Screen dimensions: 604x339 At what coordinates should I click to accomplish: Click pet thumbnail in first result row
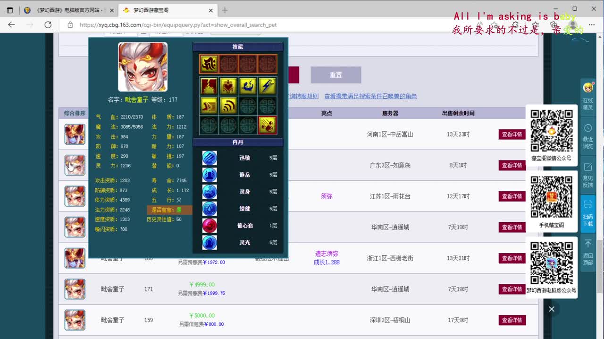click(x=75, y=134)
